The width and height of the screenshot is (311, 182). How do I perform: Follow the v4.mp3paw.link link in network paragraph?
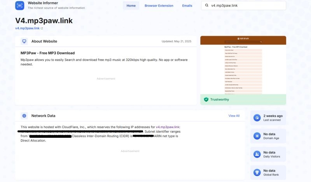(x=168, y=127)
